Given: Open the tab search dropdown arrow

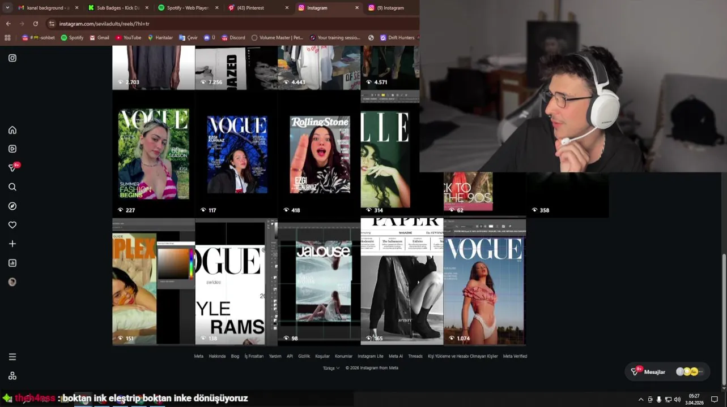Looking at the screenshot, I should [x=7, y=8].
